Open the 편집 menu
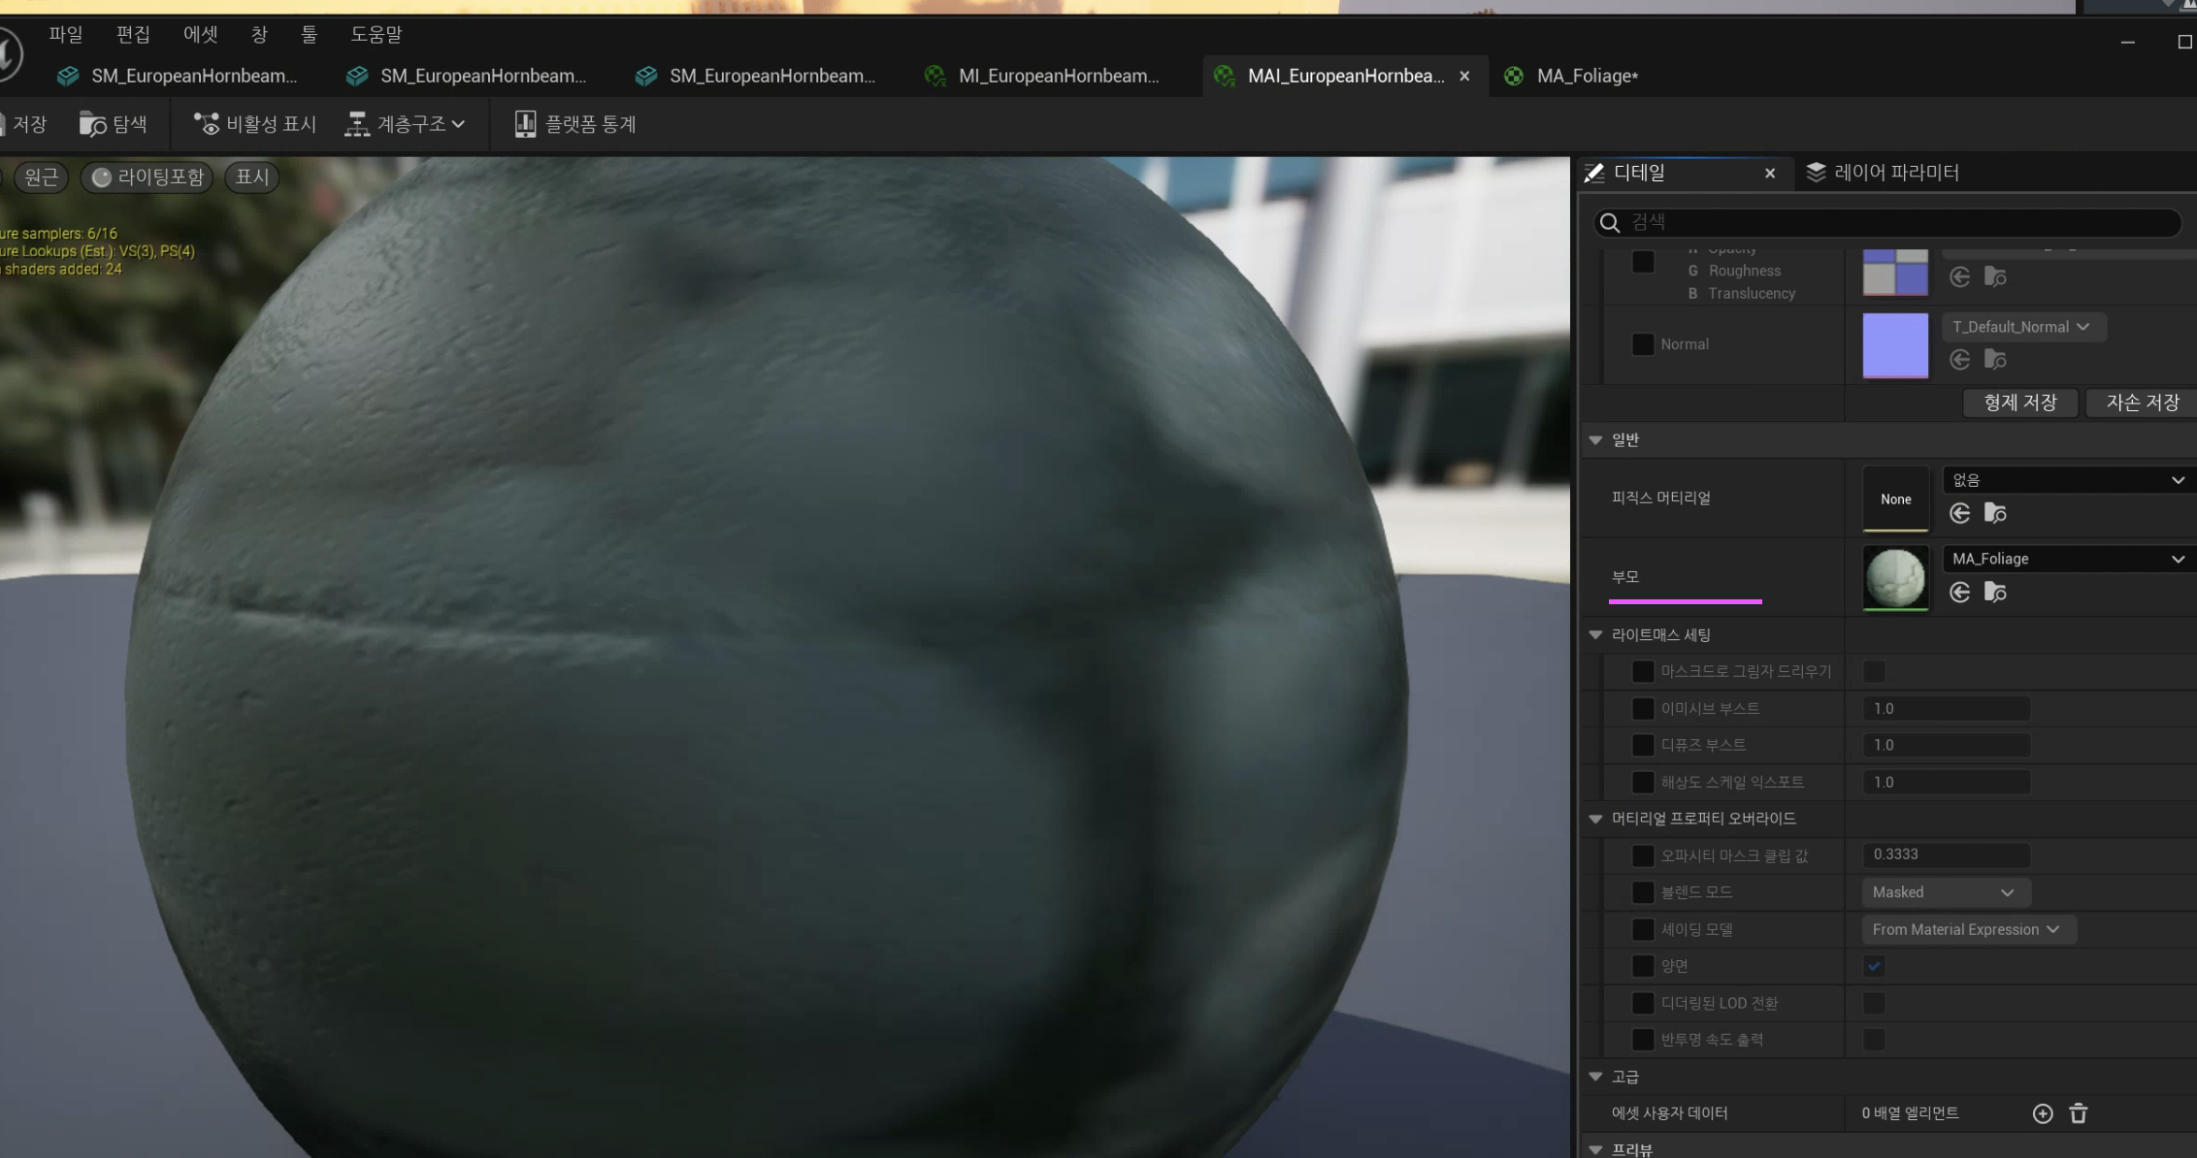 click(x=133, y=35)
